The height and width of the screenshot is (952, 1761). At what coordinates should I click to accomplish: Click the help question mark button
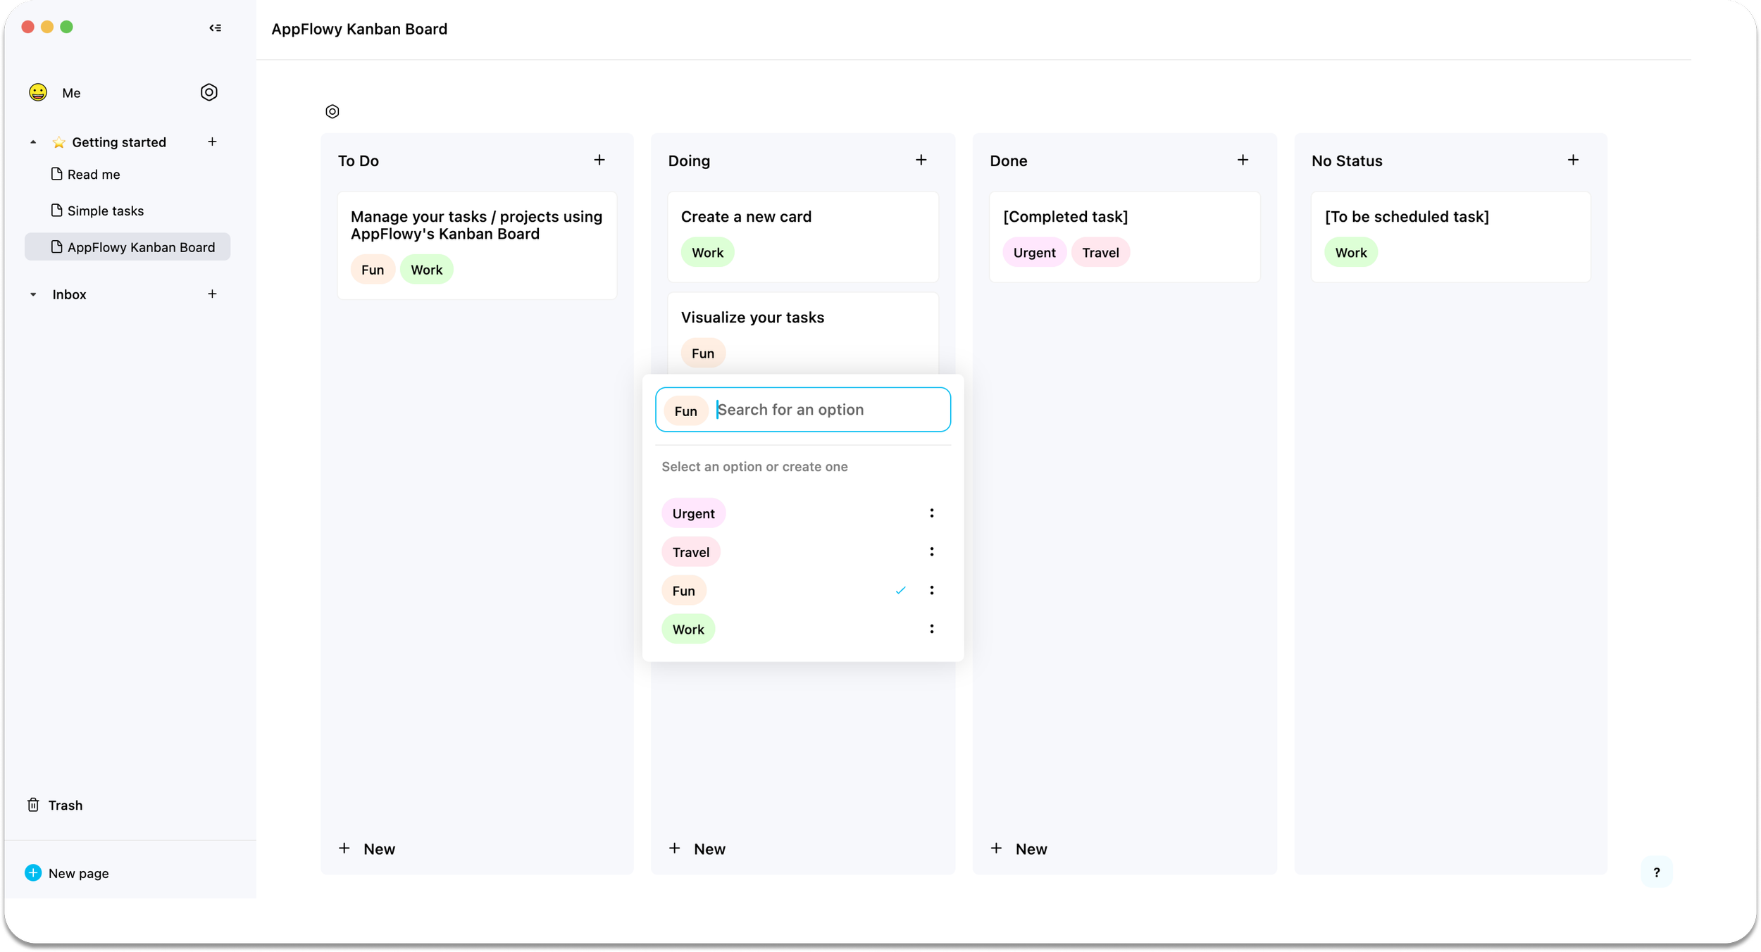coord(1657,872)
